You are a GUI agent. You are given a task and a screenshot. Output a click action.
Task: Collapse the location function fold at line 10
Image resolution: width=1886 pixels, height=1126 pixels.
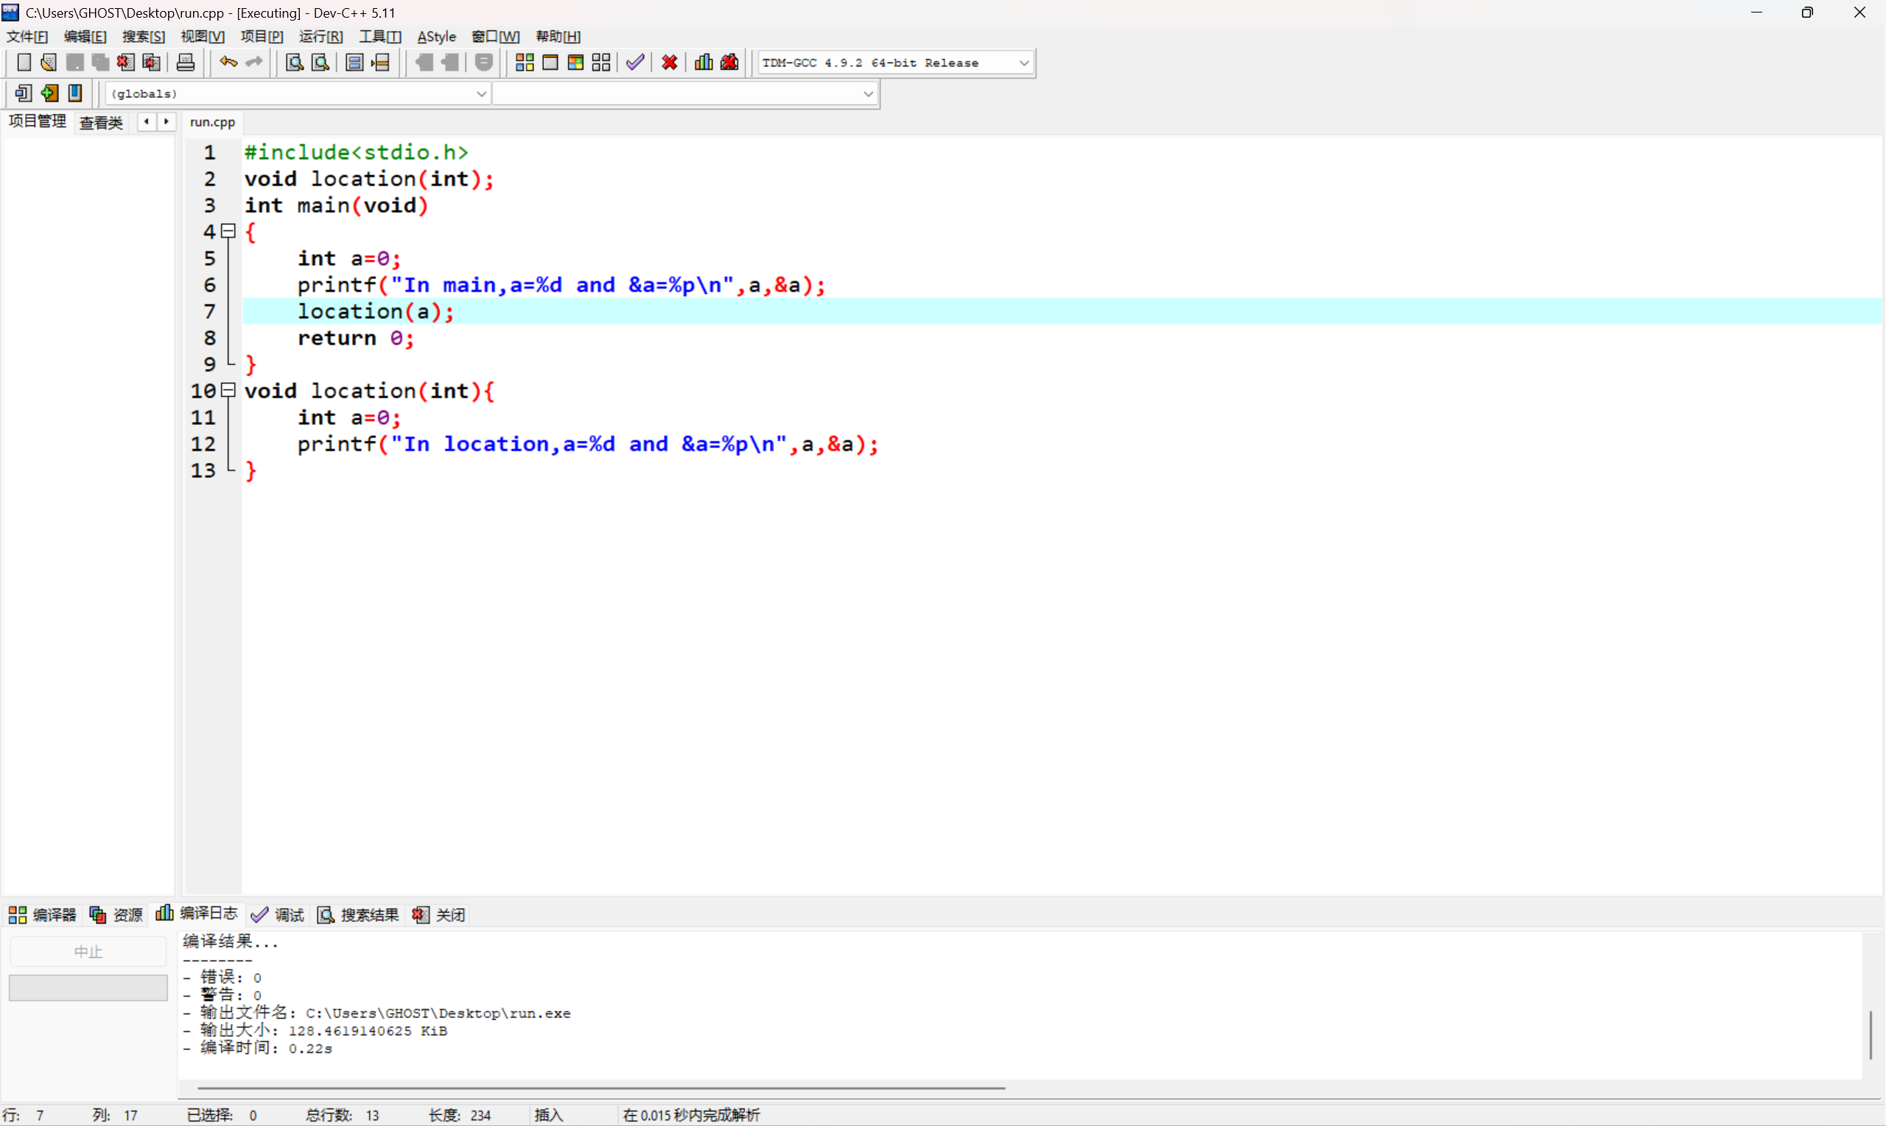click(228, 390)
